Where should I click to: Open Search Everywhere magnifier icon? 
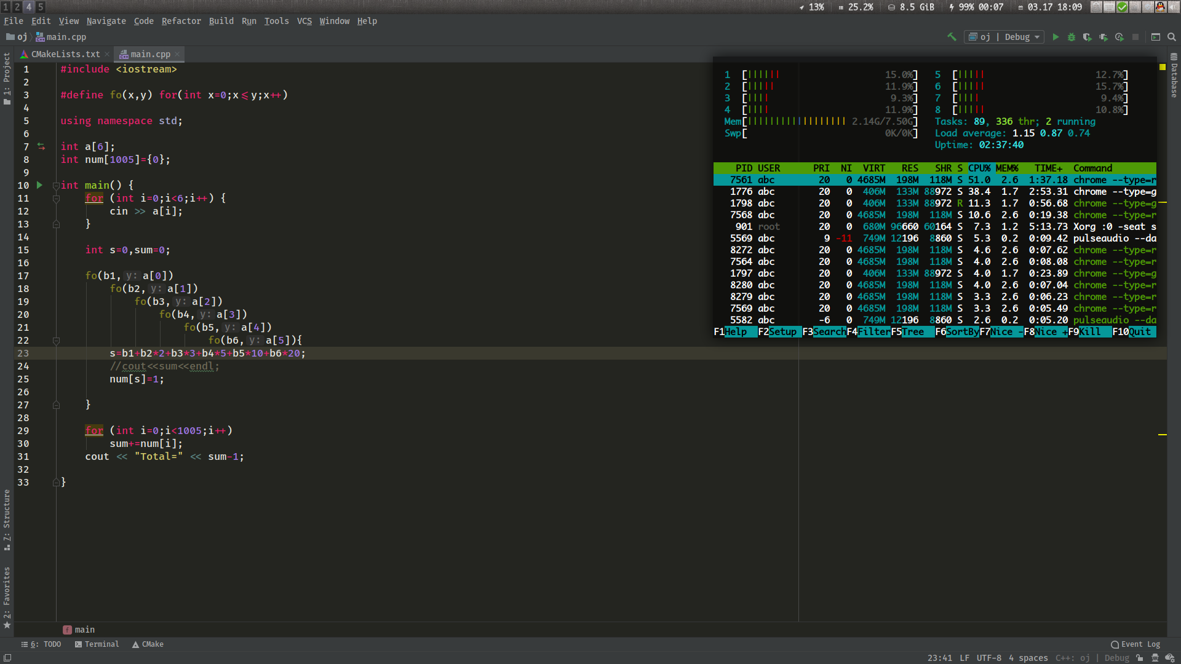pos(1172,37)
